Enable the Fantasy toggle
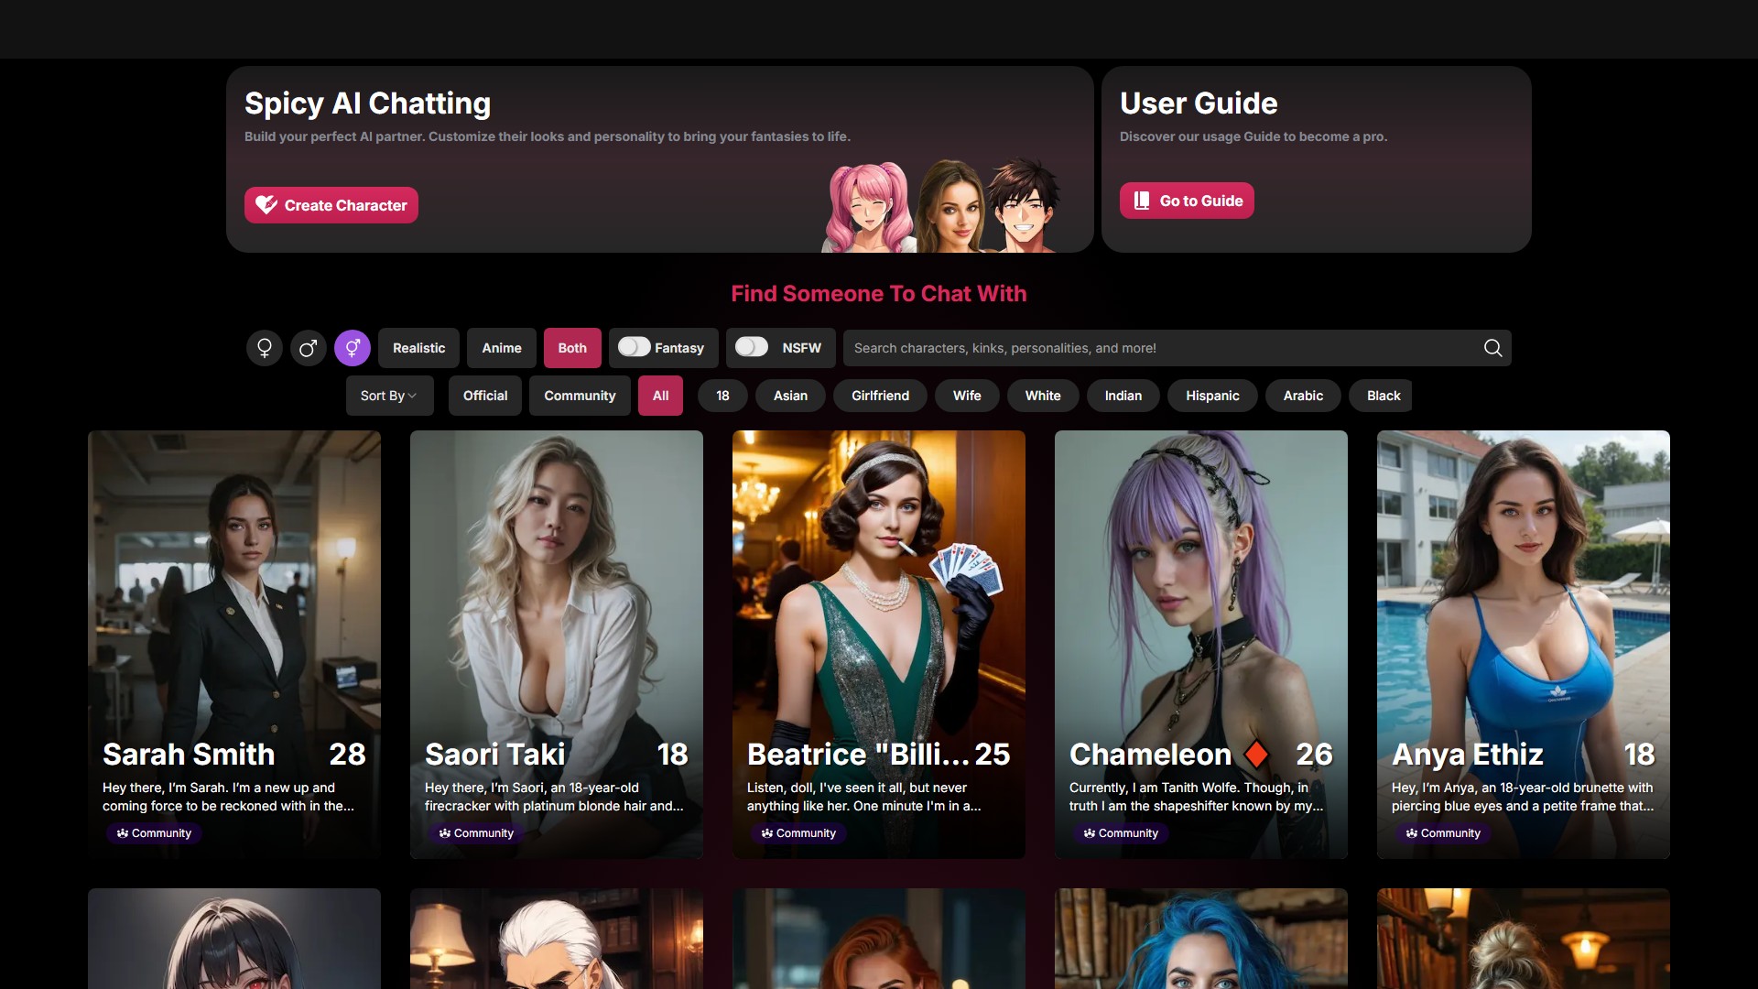The height and width of the screenshot is (989, 1758). point(634,347)
